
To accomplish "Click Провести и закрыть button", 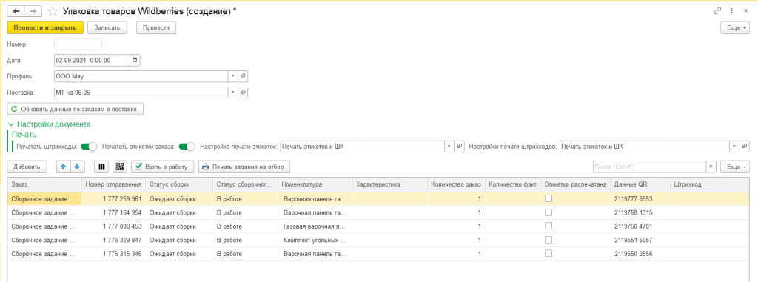I will click(45, 28).
